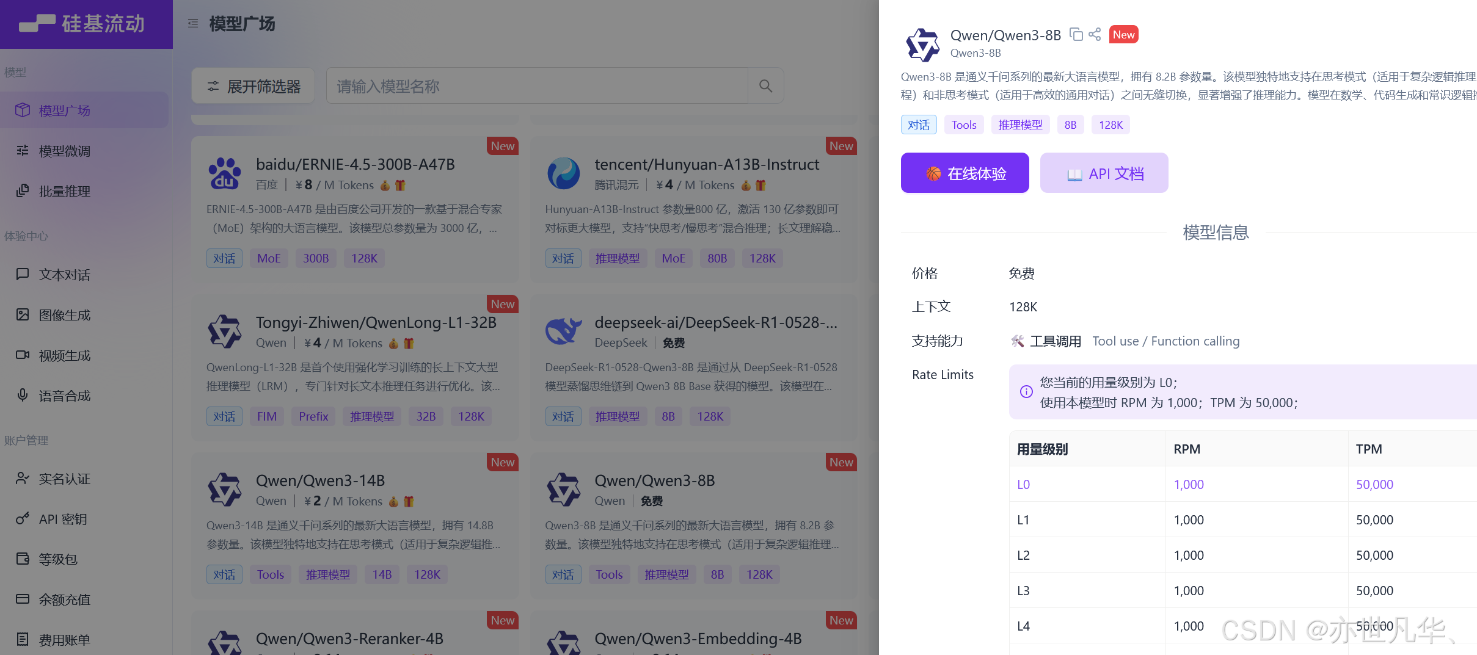Click the 模型微调 sliders icon
Viewport: 1477px width, 655px height.
coord(23,150)
